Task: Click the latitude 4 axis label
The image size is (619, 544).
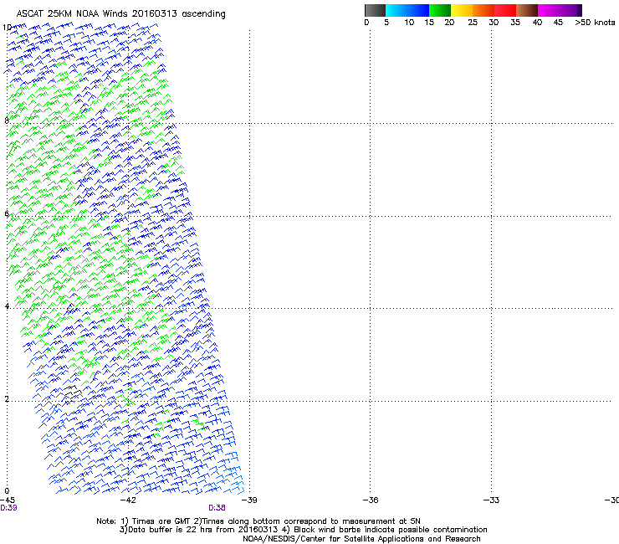Action: [7, 305]
